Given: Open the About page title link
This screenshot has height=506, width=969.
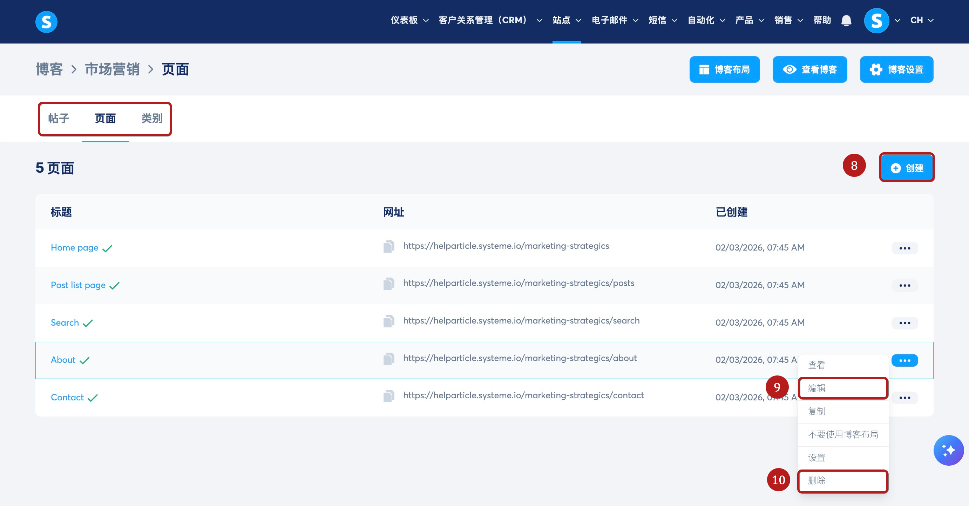Looking at the screenshot, I should 63,360.
